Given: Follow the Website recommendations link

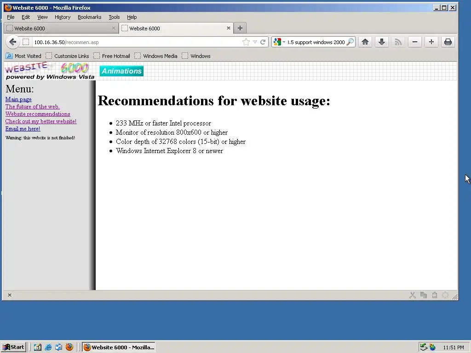Looking at the screenshot, I should [x=38, y=114].
